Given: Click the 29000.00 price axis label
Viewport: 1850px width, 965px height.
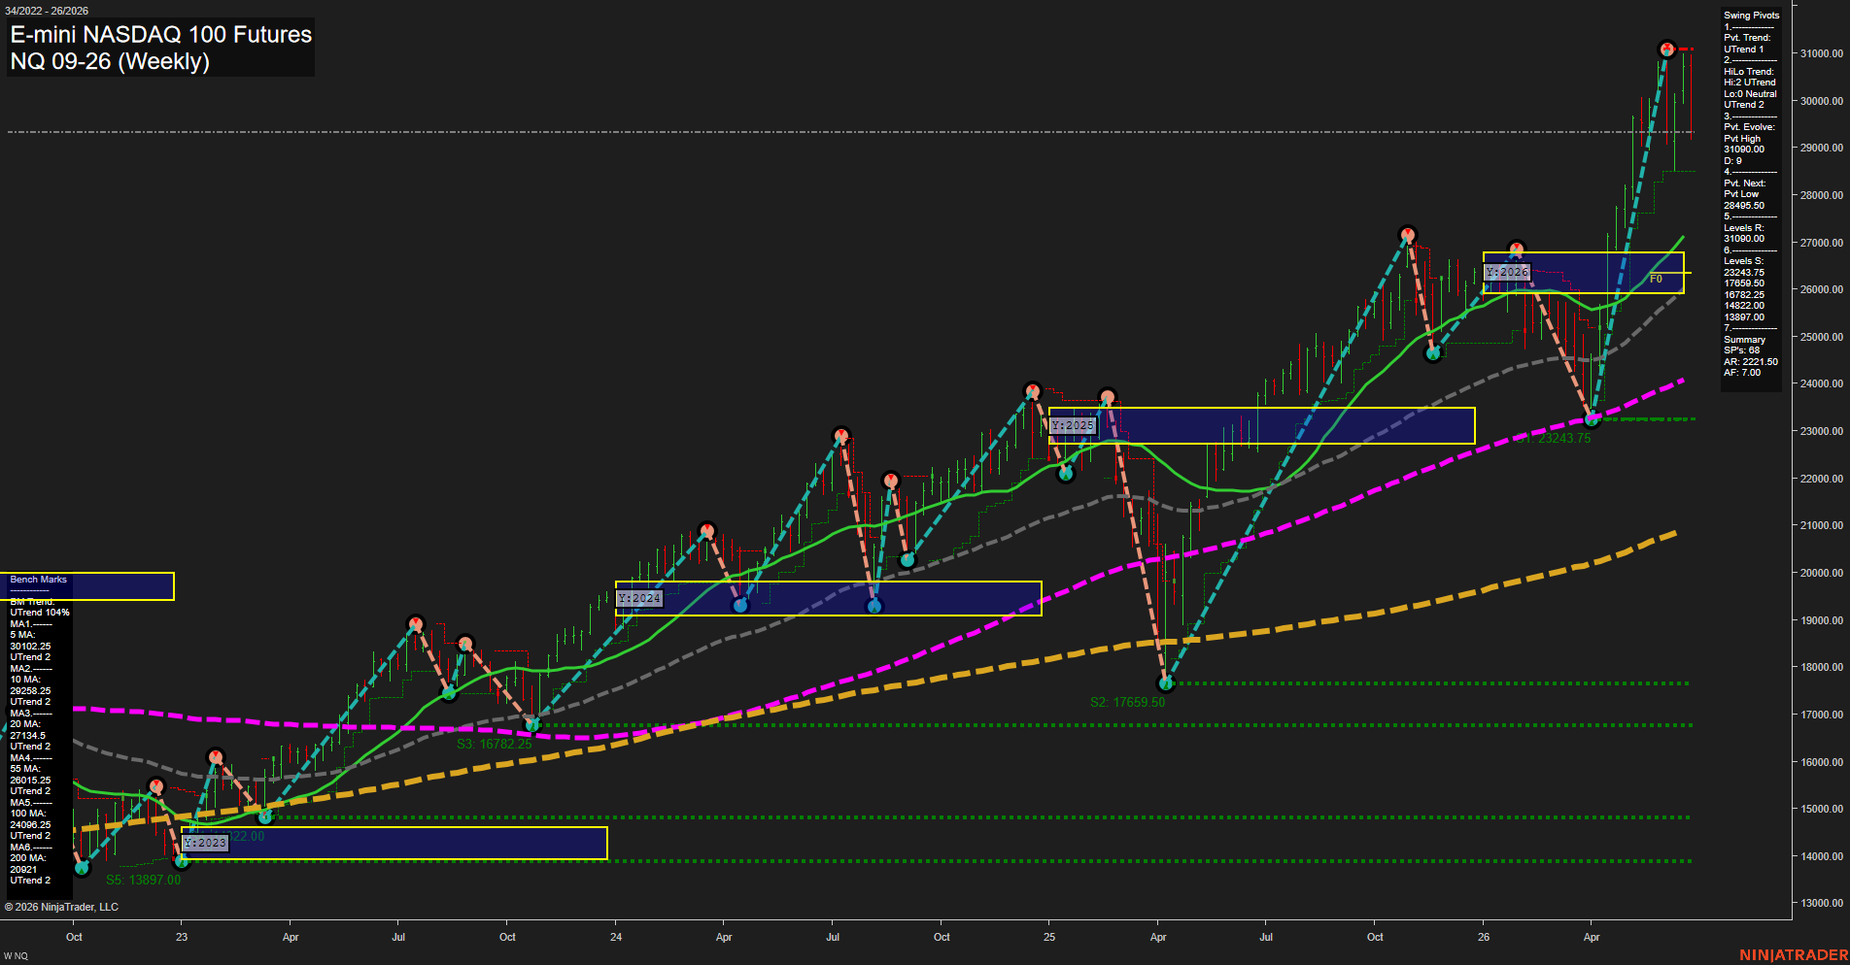Looking at the screenshot, I should pos(1822,149).
